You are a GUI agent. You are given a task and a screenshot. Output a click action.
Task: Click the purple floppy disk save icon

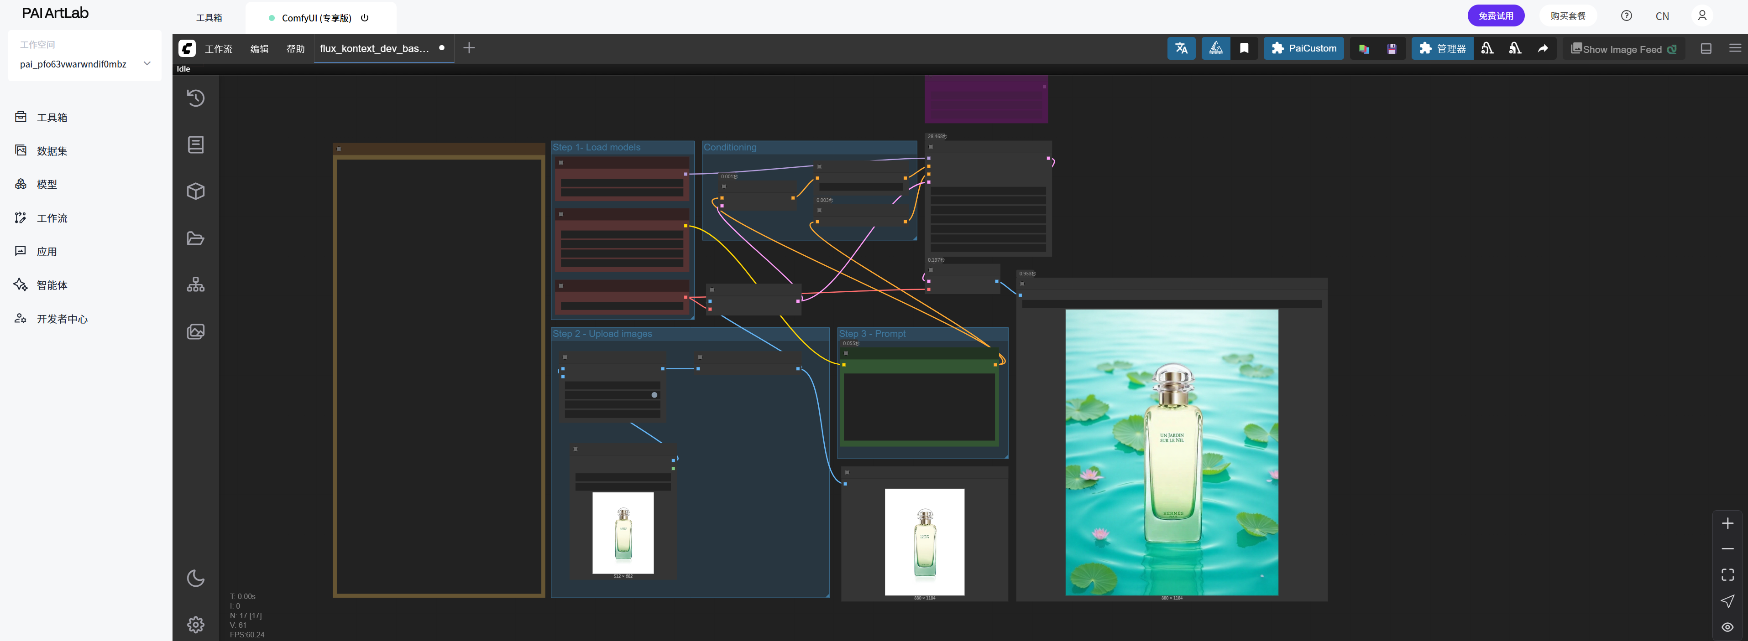coord(1391,49)
